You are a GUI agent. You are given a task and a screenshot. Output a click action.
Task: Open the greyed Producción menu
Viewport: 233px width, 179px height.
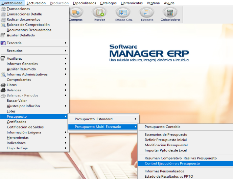coord(59,3)
